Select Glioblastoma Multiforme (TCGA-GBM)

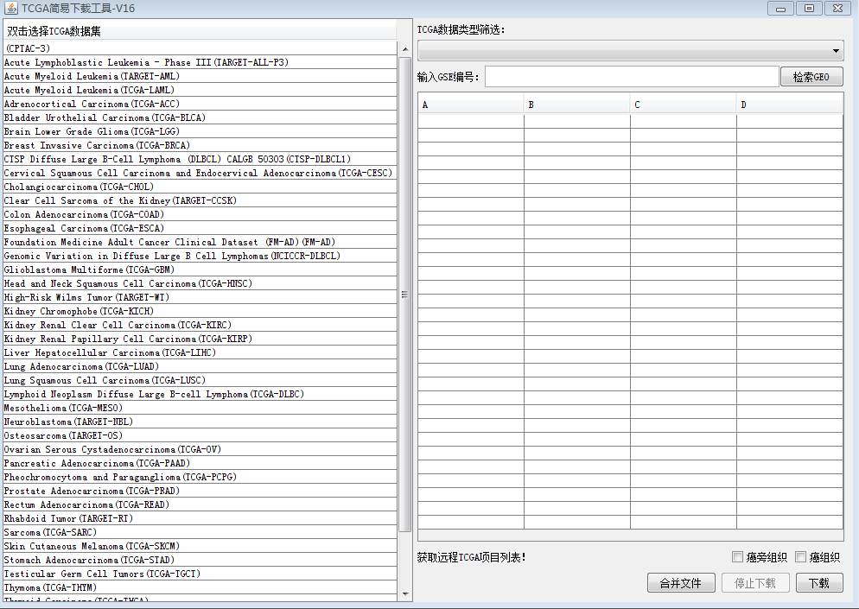click(x=200, y=270)
